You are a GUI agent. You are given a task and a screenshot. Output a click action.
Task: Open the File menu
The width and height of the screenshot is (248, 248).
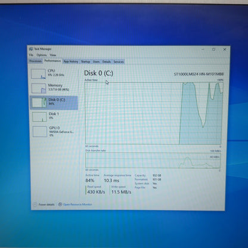[x=31, y=55]
